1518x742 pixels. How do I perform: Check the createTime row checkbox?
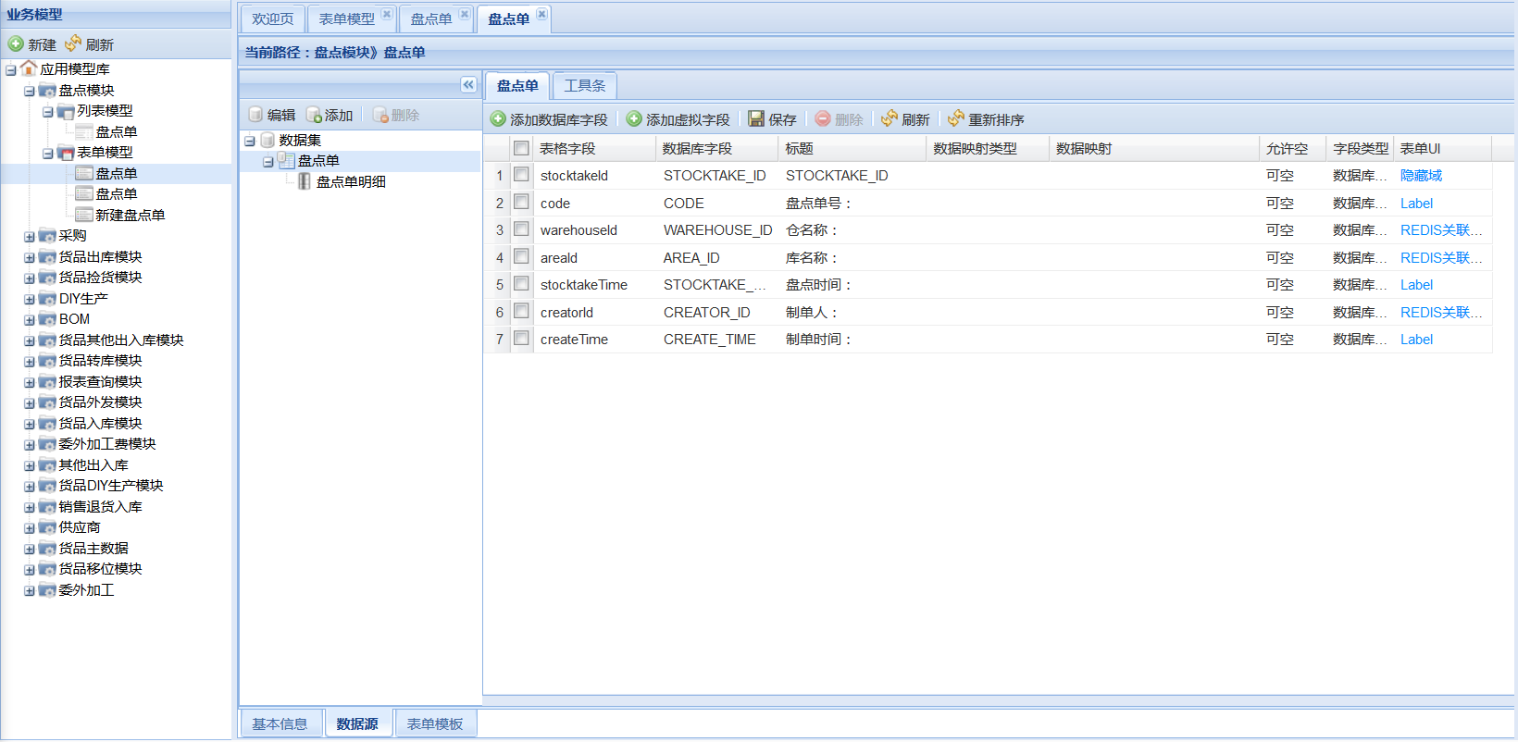(522, 339)
